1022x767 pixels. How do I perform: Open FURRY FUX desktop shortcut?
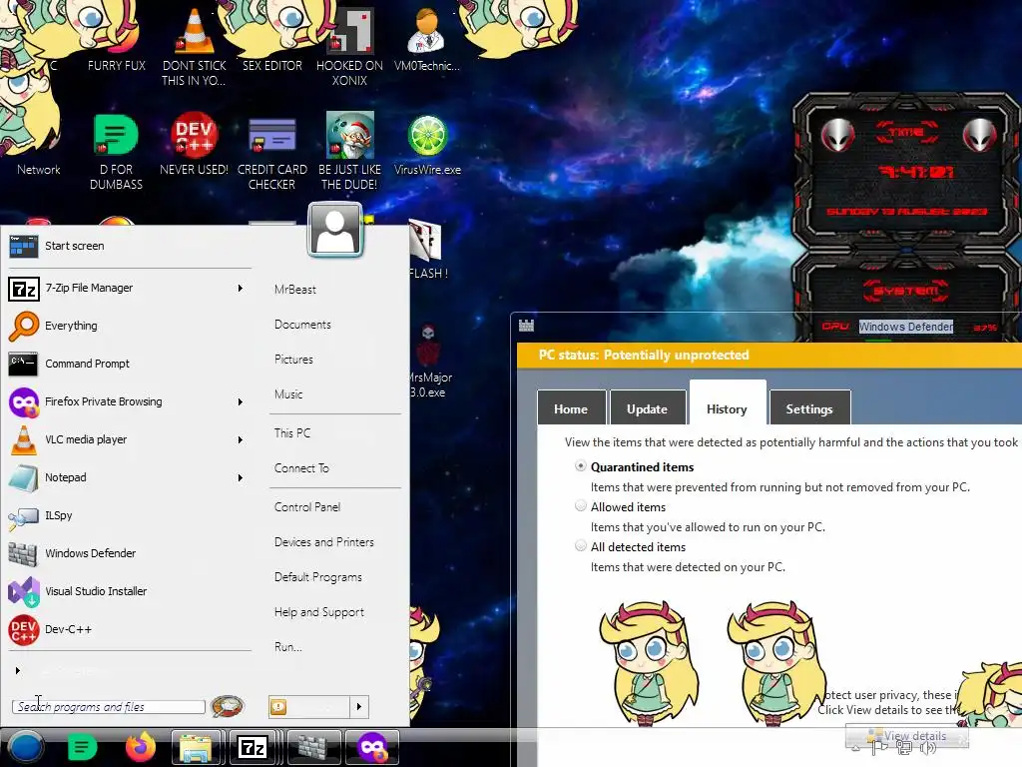pos(117,40)
